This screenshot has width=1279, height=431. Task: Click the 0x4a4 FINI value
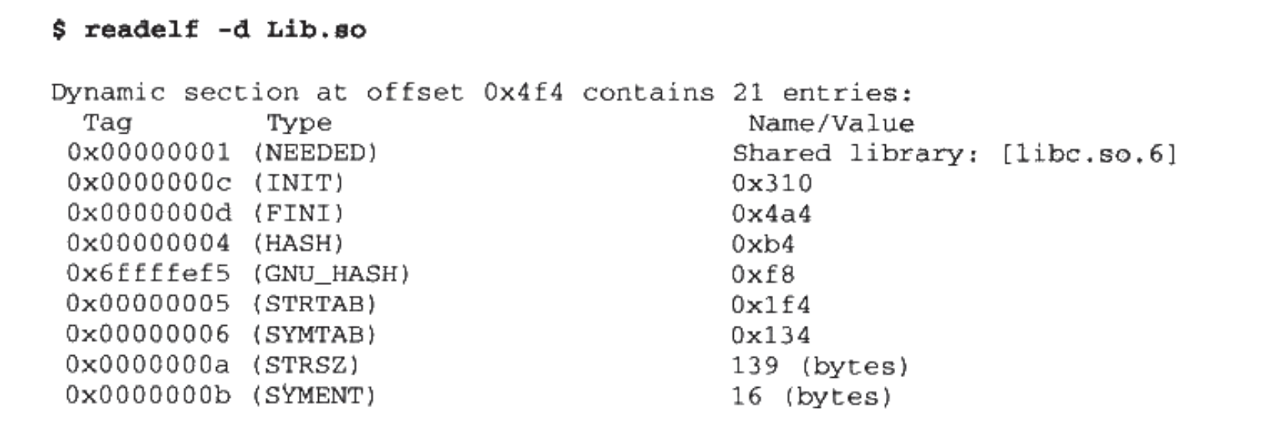tap(772, 213)
